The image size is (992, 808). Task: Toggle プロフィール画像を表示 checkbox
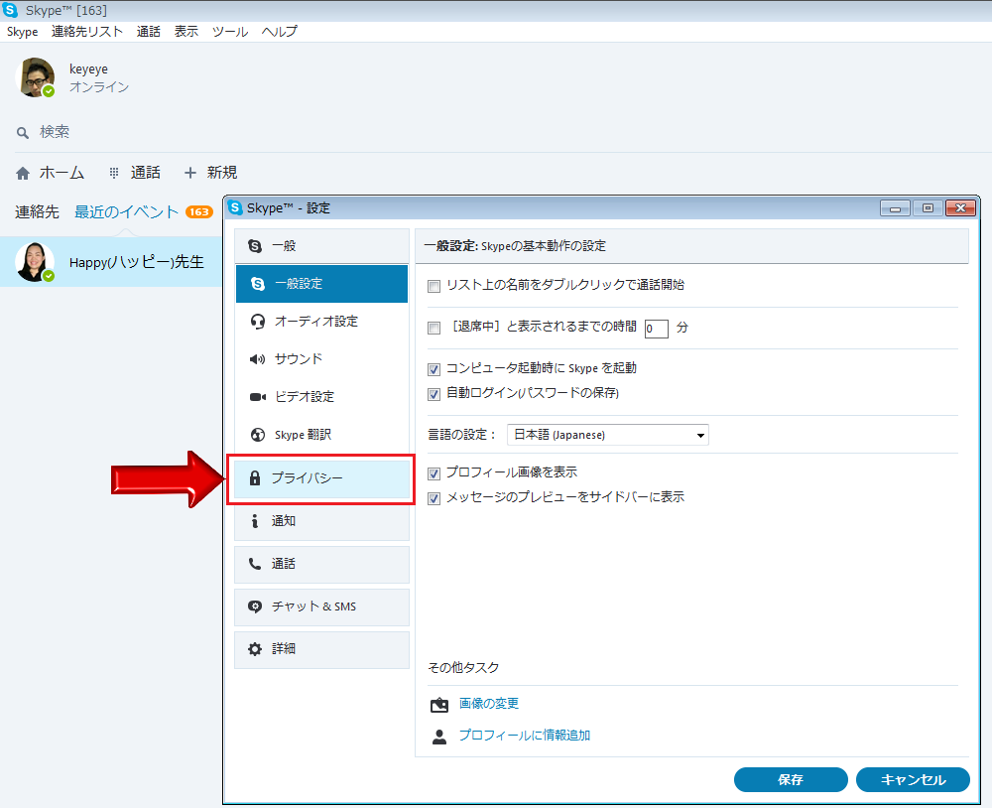(434, 473)
